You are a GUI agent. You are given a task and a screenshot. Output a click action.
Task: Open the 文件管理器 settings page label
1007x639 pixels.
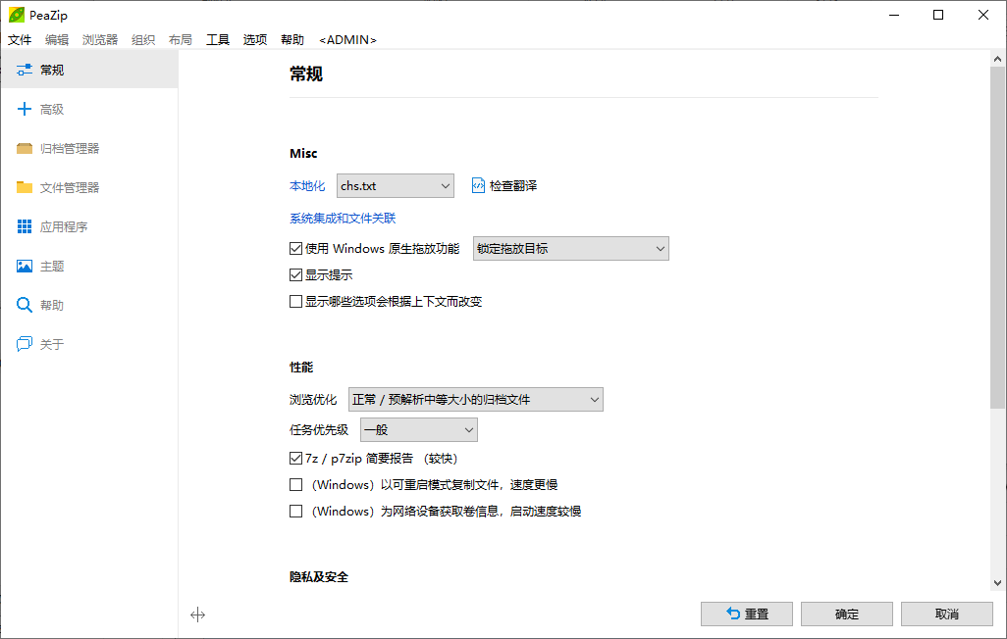click(70, 187)
